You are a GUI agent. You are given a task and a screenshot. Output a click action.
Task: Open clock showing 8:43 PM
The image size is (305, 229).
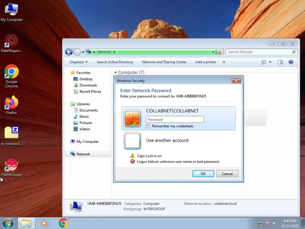(290, 223)
